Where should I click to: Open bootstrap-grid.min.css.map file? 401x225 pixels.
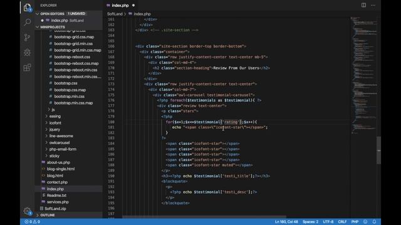[78, 50]
